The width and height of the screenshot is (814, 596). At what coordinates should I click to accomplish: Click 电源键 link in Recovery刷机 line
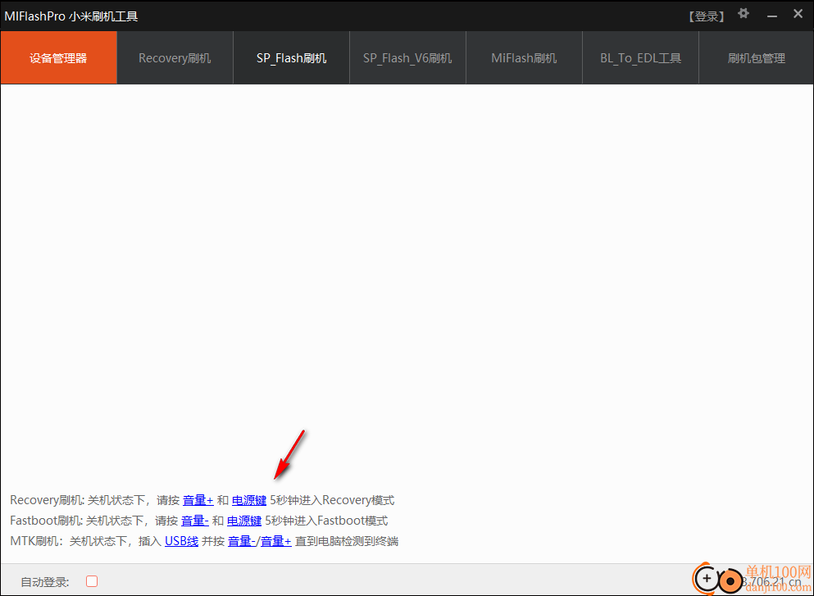(249, 500)
